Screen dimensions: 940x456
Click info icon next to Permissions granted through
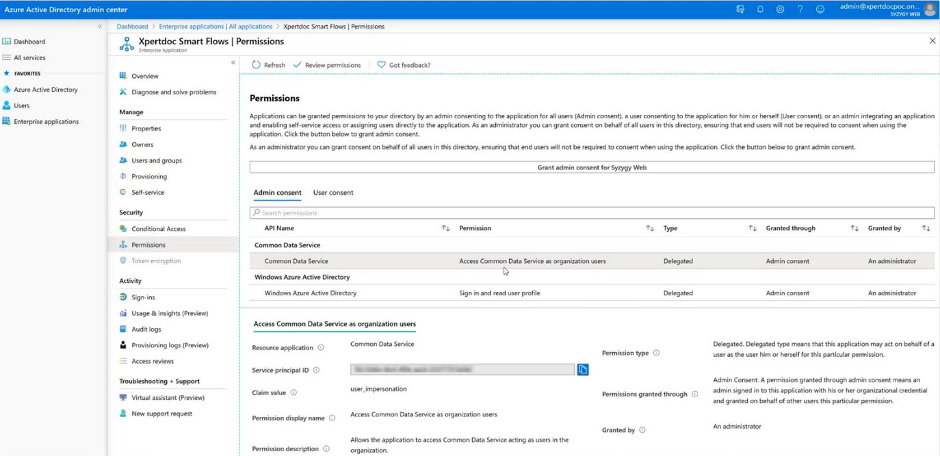pos(694,394)
